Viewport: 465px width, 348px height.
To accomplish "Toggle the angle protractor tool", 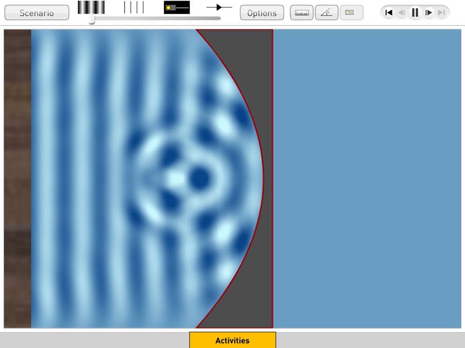I will 326,13.
